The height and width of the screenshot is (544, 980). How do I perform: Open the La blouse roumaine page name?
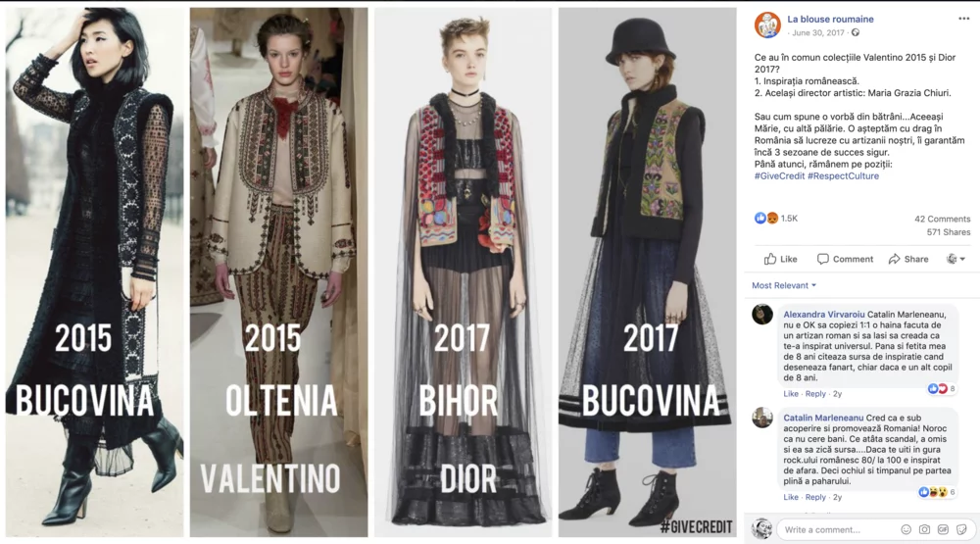pyautogui.click(x=830, y=19)
